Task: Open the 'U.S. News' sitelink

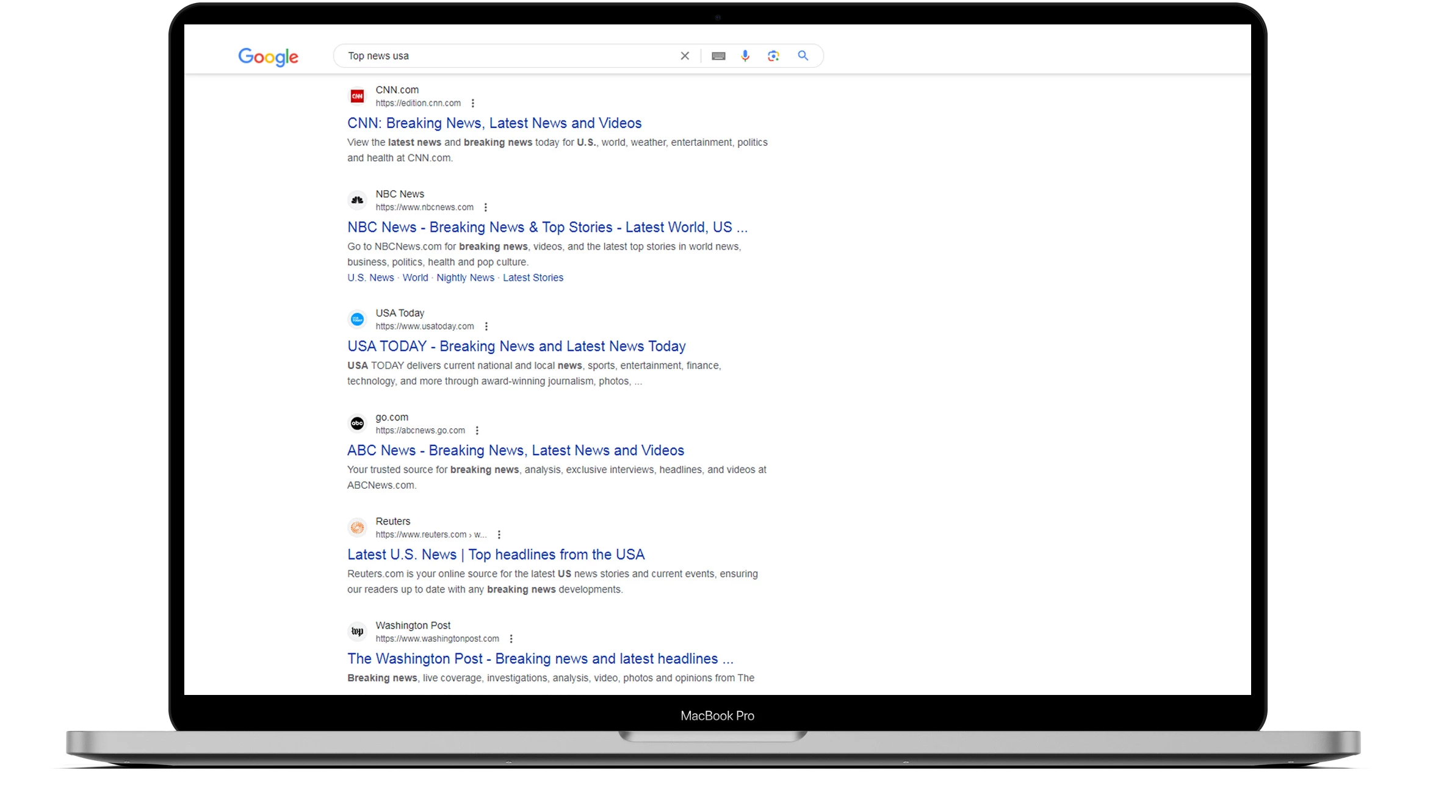Action: click(370, 278)
